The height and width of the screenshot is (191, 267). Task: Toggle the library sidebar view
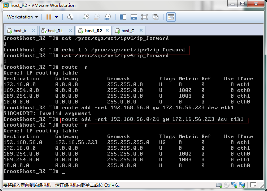(123, 17)
